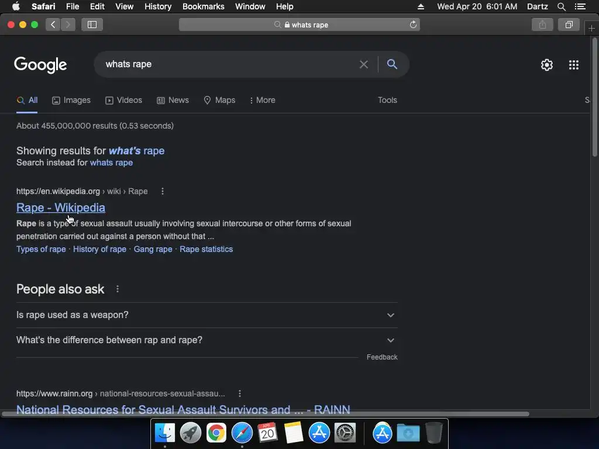Submit with the blue magnifier search icon
Image resolution: width=599 pixels, height=449 pixels.
pyautogui.click(x=392, y=64)
